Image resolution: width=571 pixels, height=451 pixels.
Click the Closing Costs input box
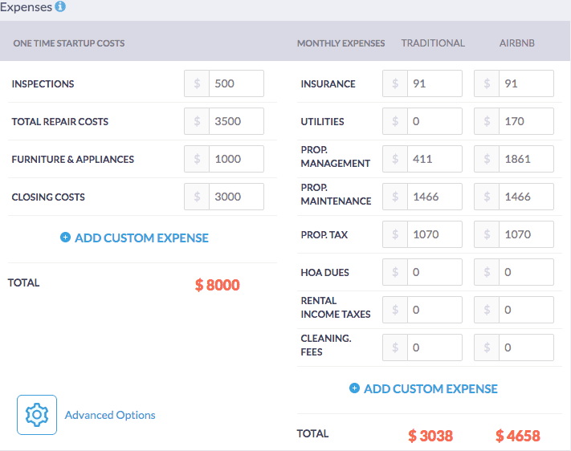coord(236,197)
